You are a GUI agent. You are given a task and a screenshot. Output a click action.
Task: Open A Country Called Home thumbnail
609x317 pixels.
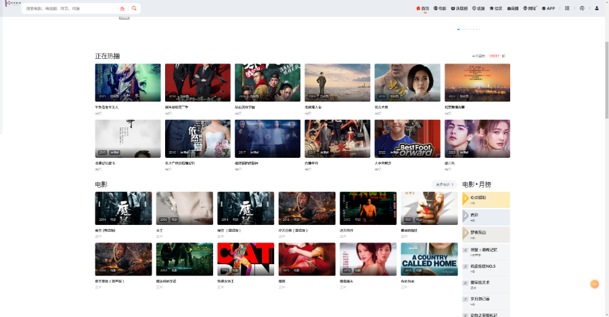(x=429, y=259)
